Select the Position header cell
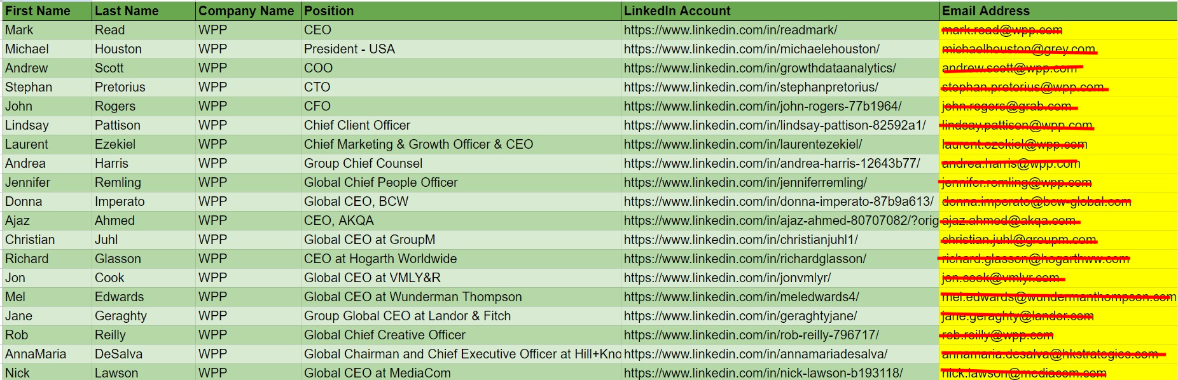1178x380 pixels. (329, 11)
